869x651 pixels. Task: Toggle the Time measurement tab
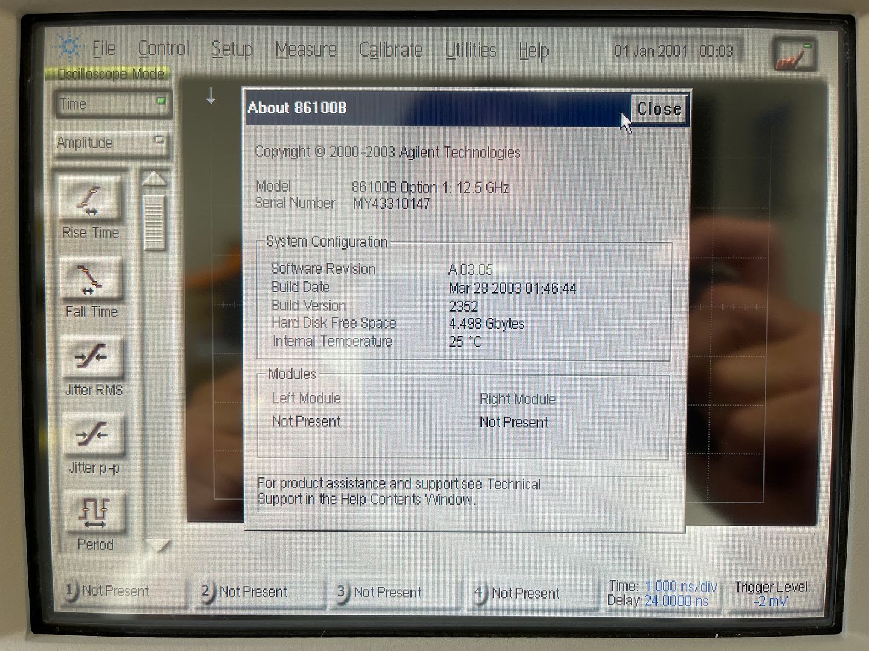coord(112,104)
